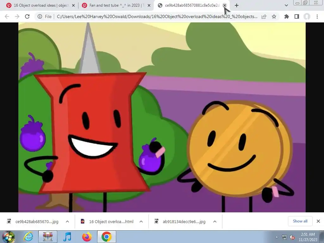Open the muted volume tray icon
The image size is (324, 243).
pos(292,237)
